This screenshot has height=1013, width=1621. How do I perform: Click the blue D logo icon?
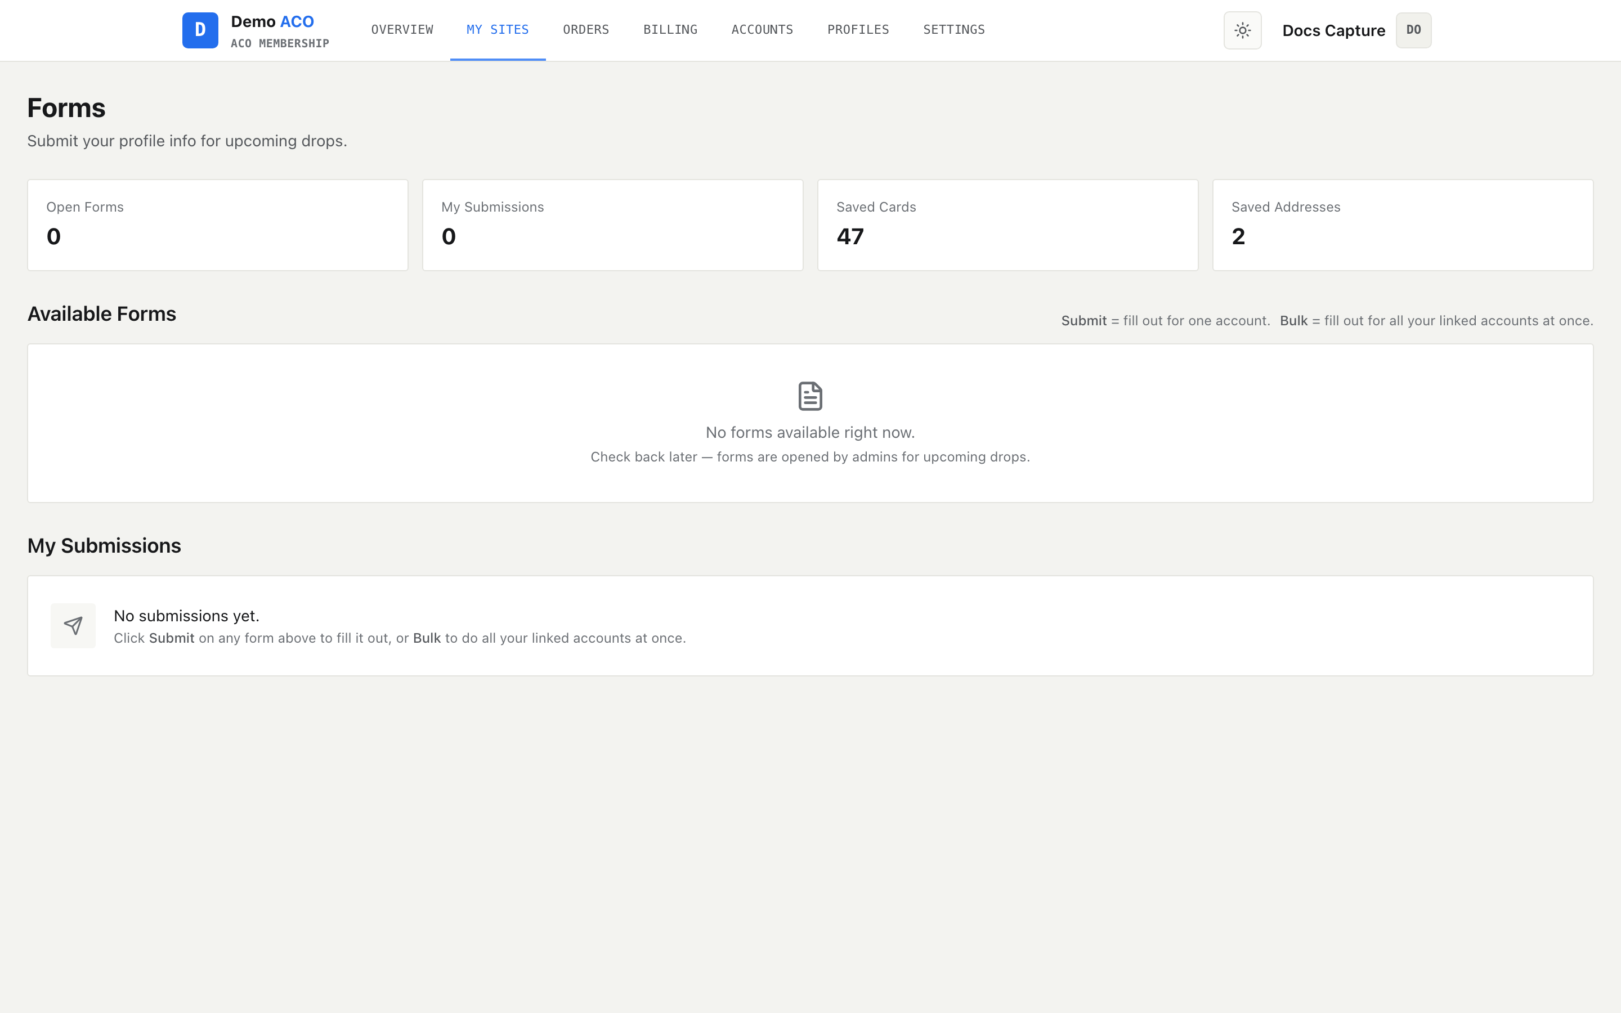click(x=200, y=30)
